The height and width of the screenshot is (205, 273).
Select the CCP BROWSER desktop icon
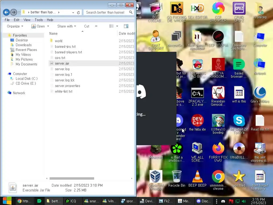pyautogui.click(x=218, y=12)
